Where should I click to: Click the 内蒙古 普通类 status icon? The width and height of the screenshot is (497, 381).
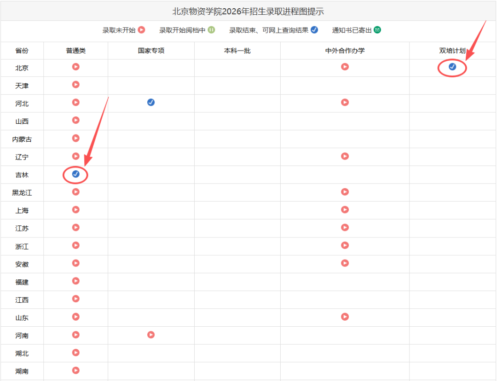[x=76, y=138]
